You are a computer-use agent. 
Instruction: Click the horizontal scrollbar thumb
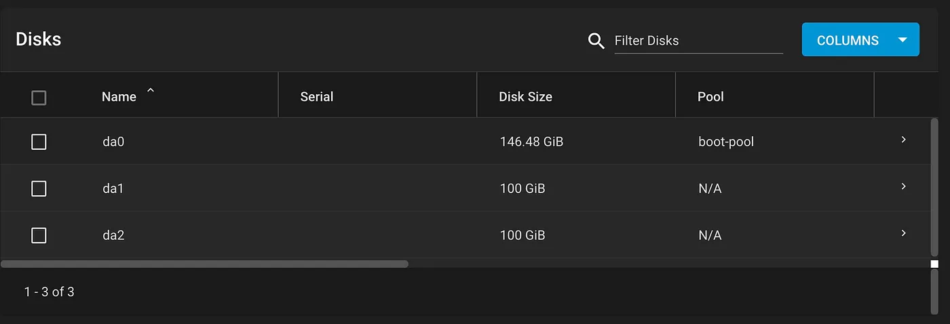click(204, 263)
